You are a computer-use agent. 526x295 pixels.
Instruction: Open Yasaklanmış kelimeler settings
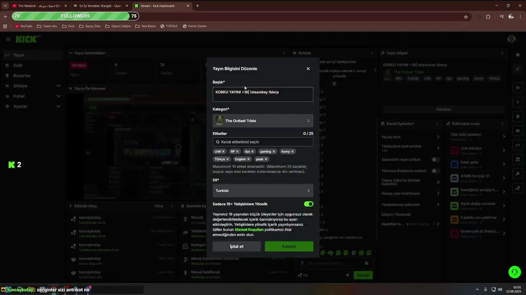coord(411,204)
